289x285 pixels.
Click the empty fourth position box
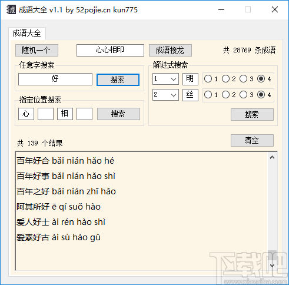coord(84,114)
